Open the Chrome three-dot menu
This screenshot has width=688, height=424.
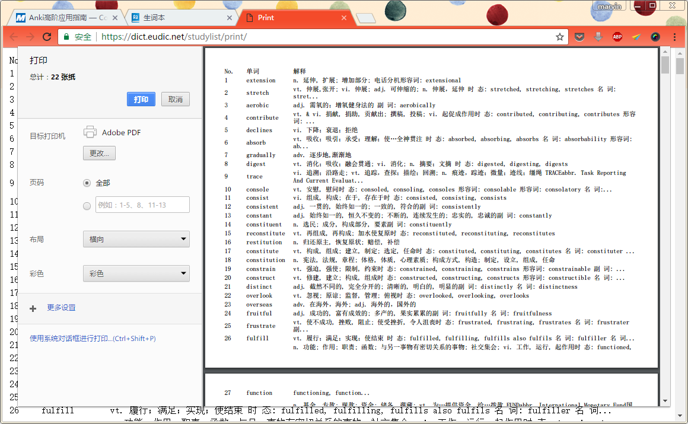coord(674,37)
